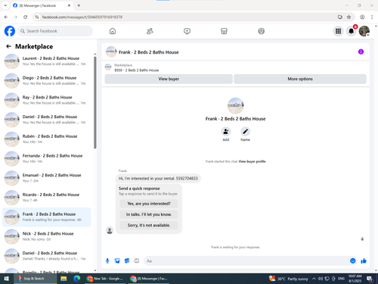Image resolution: width=378 pixels, height=284 pixels.
Task: Click the Search Facebook field
Action: (x=55, y=31)
